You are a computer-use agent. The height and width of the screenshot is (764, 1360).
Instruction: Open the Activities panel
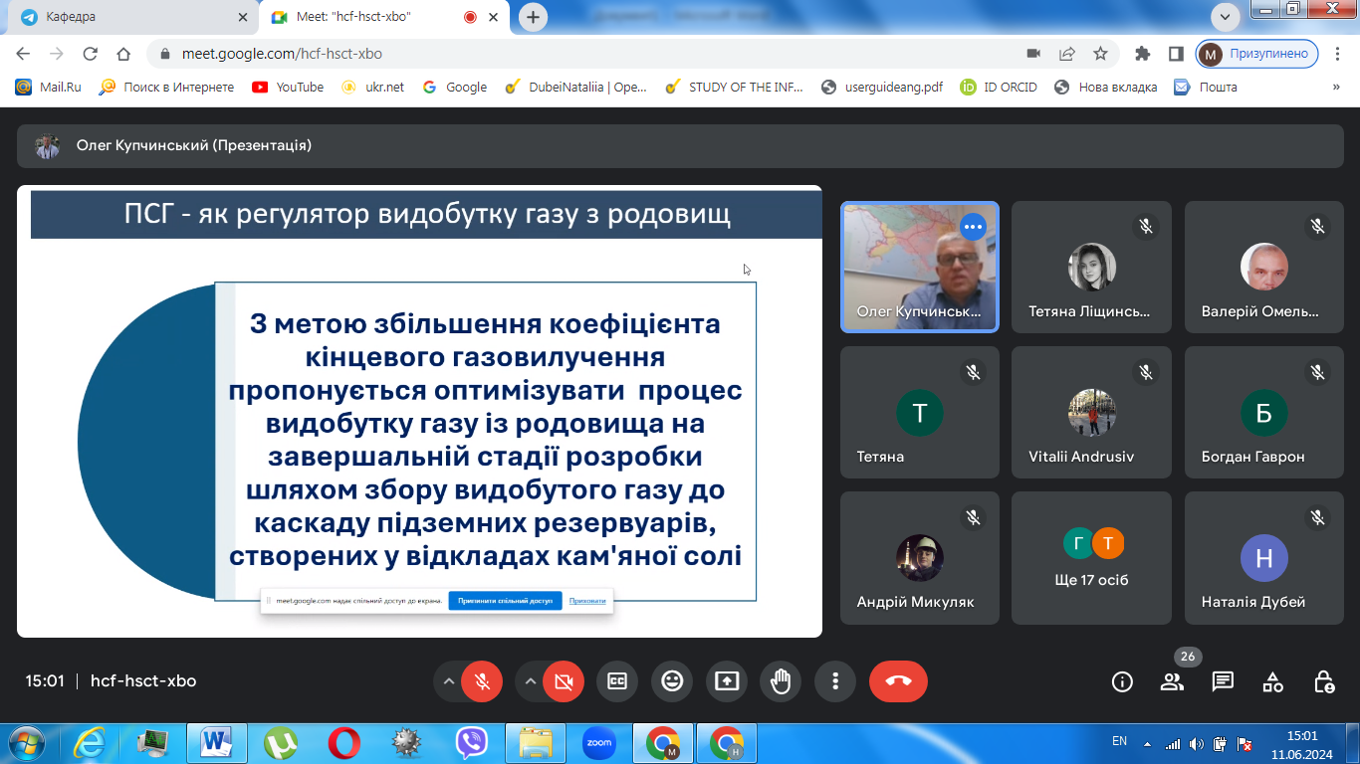(x=1272, y=681)
